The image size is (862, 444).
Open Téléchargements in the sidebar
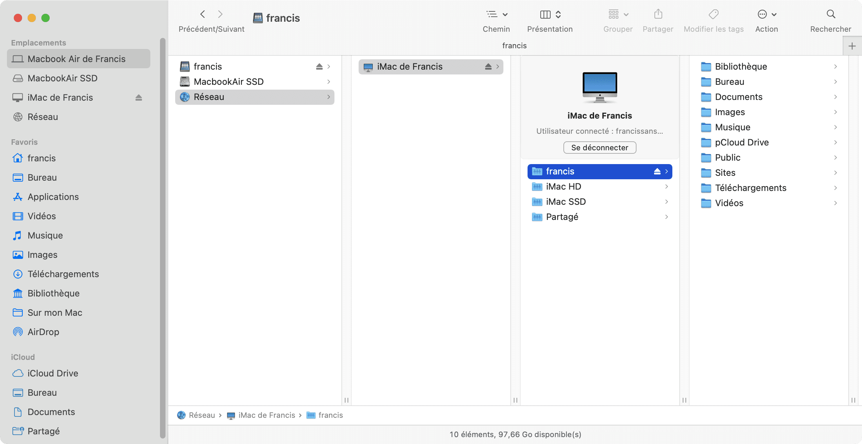click(79, 274)
